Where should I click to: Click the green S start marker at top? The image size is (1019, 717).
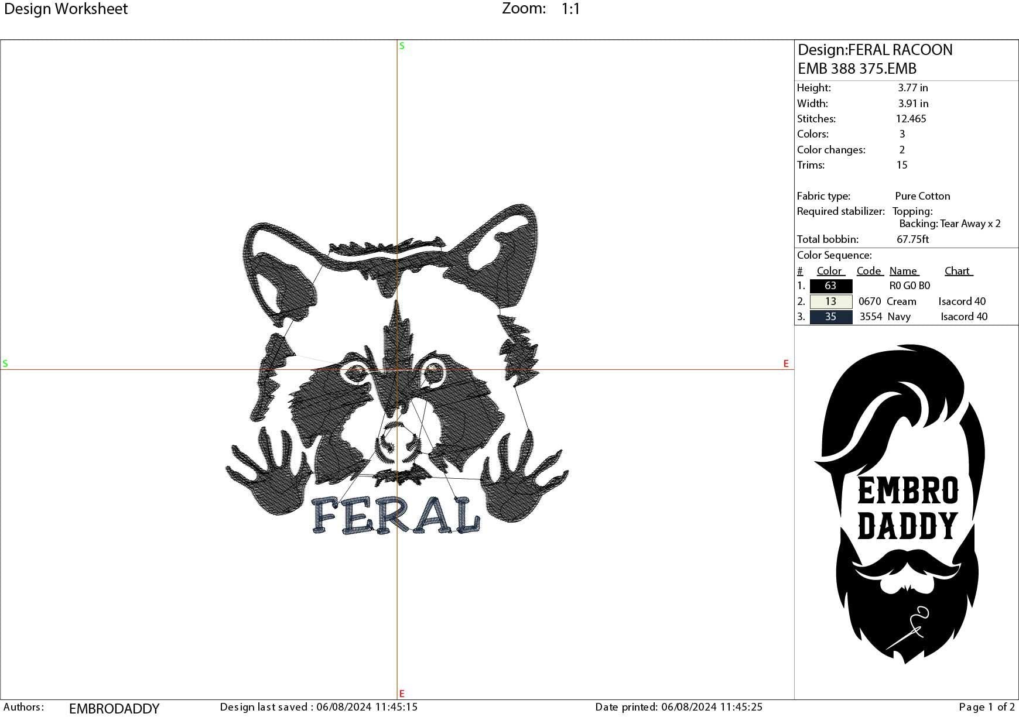pos(401,45)
